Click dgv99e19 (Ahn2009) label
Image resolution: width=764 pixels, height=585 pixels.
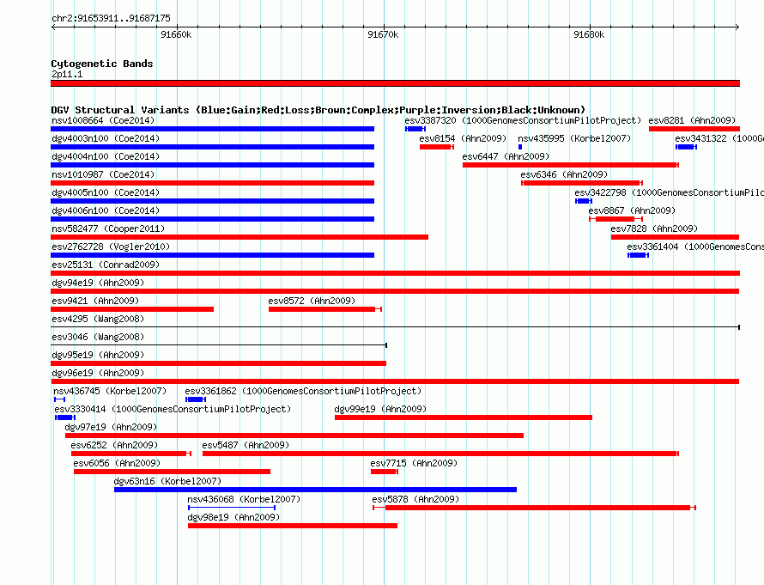380,409
